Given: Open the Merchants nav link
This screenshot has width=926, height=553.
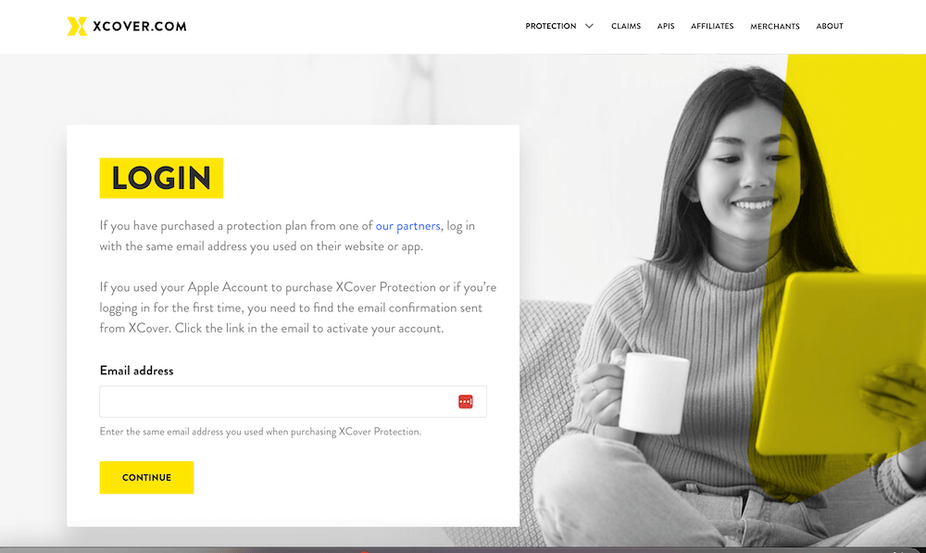Looking at the screenshot, I should pos(774,26).
